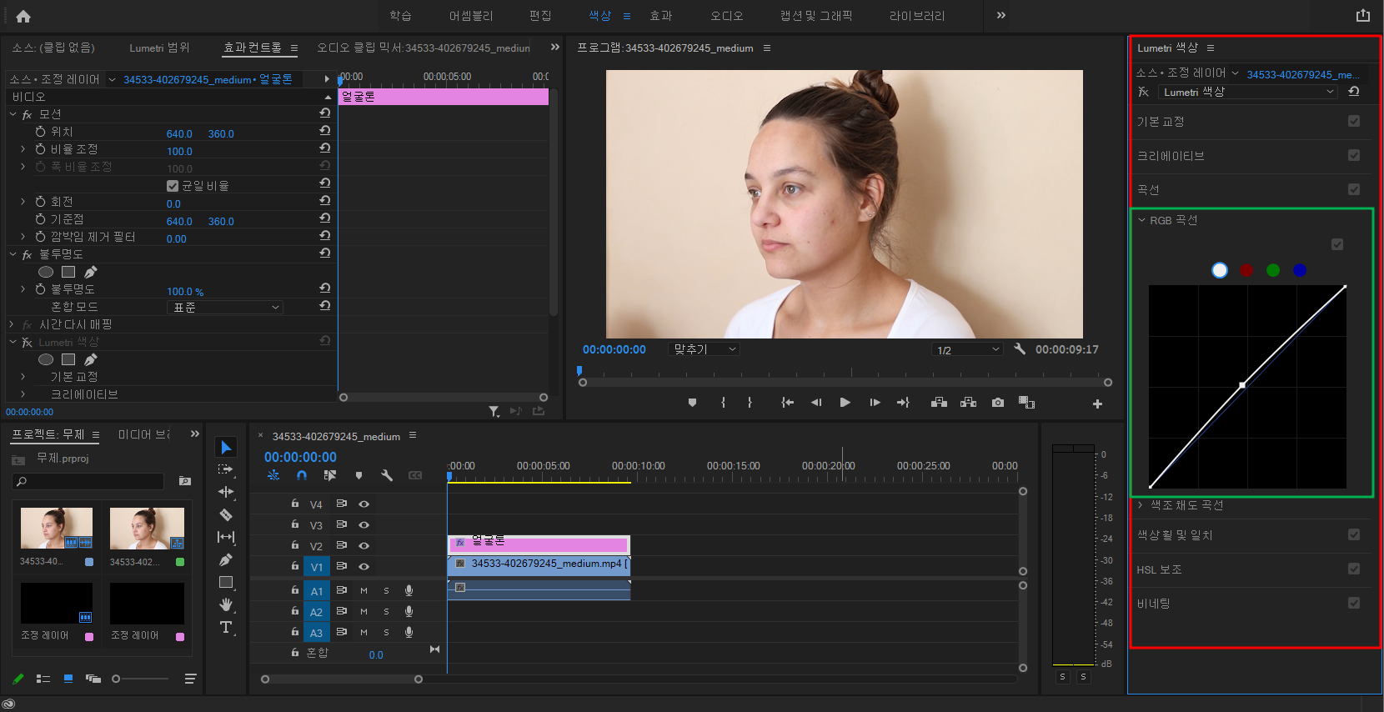Switch to the Audio workspace tab
Viewport: 1384px width, 712px height.
[x=726, y=16]
